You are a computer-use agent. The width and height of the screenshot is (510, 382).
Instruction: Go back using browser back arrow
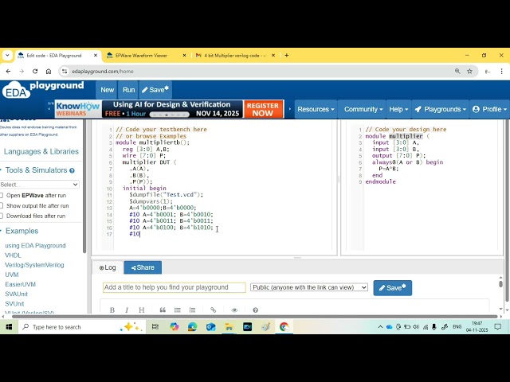[x=9, y=71]
